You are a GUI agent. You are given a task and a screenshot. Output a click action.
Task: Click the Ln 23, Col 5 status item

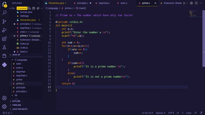[x=147, y=113]
